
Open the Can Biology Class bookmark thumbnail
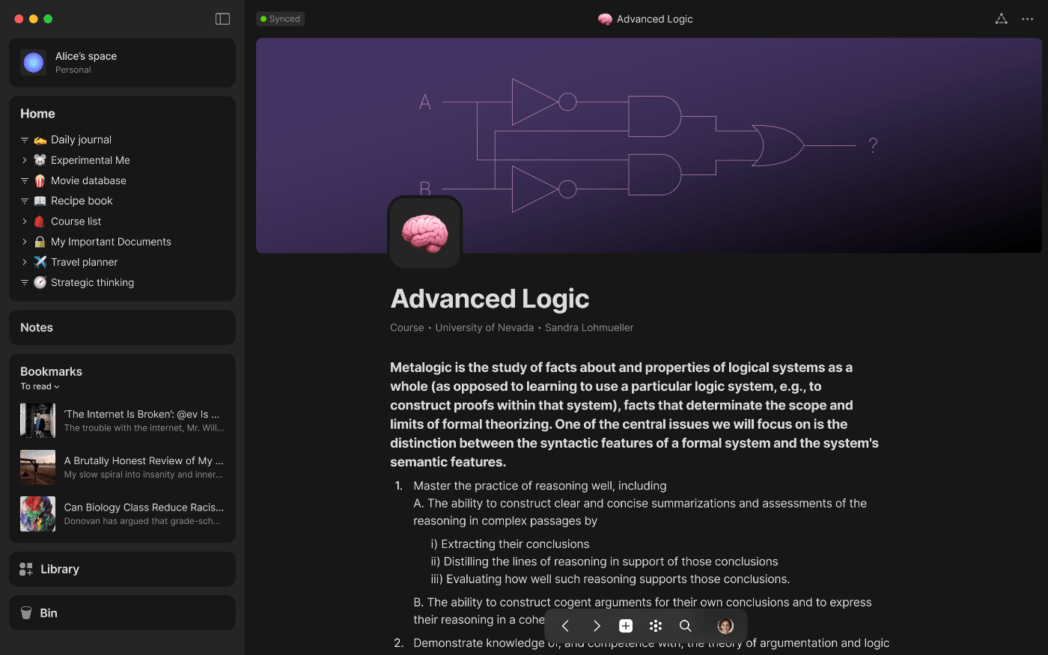pyautogui.click(x=37, y=514)
